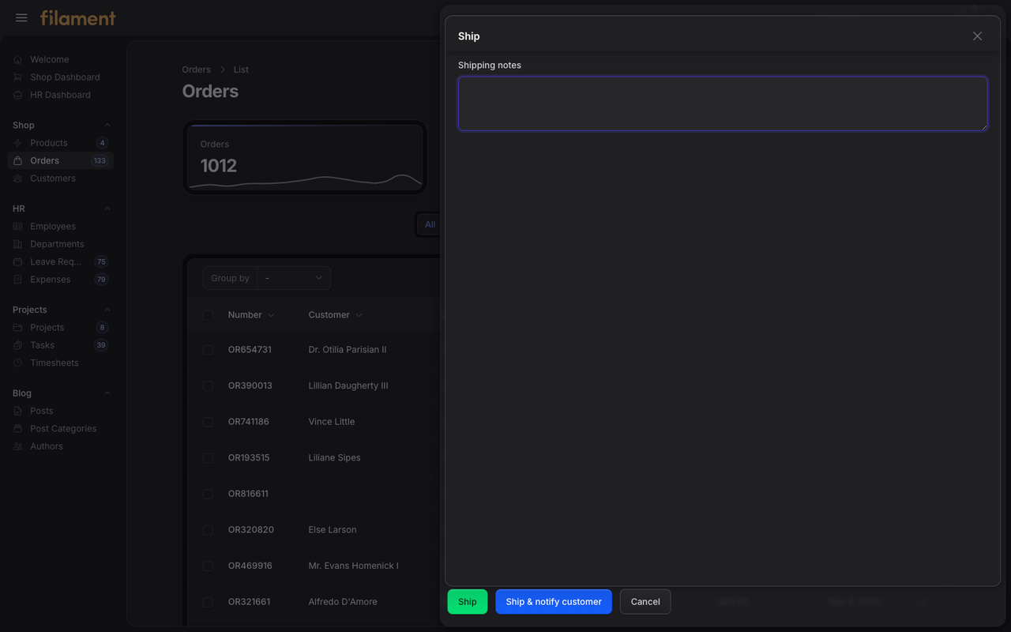Image resolution: width=1011 pixels, height=632 pixels.
Task: Click the Employees ID card icon
Action: pos(18,227)
